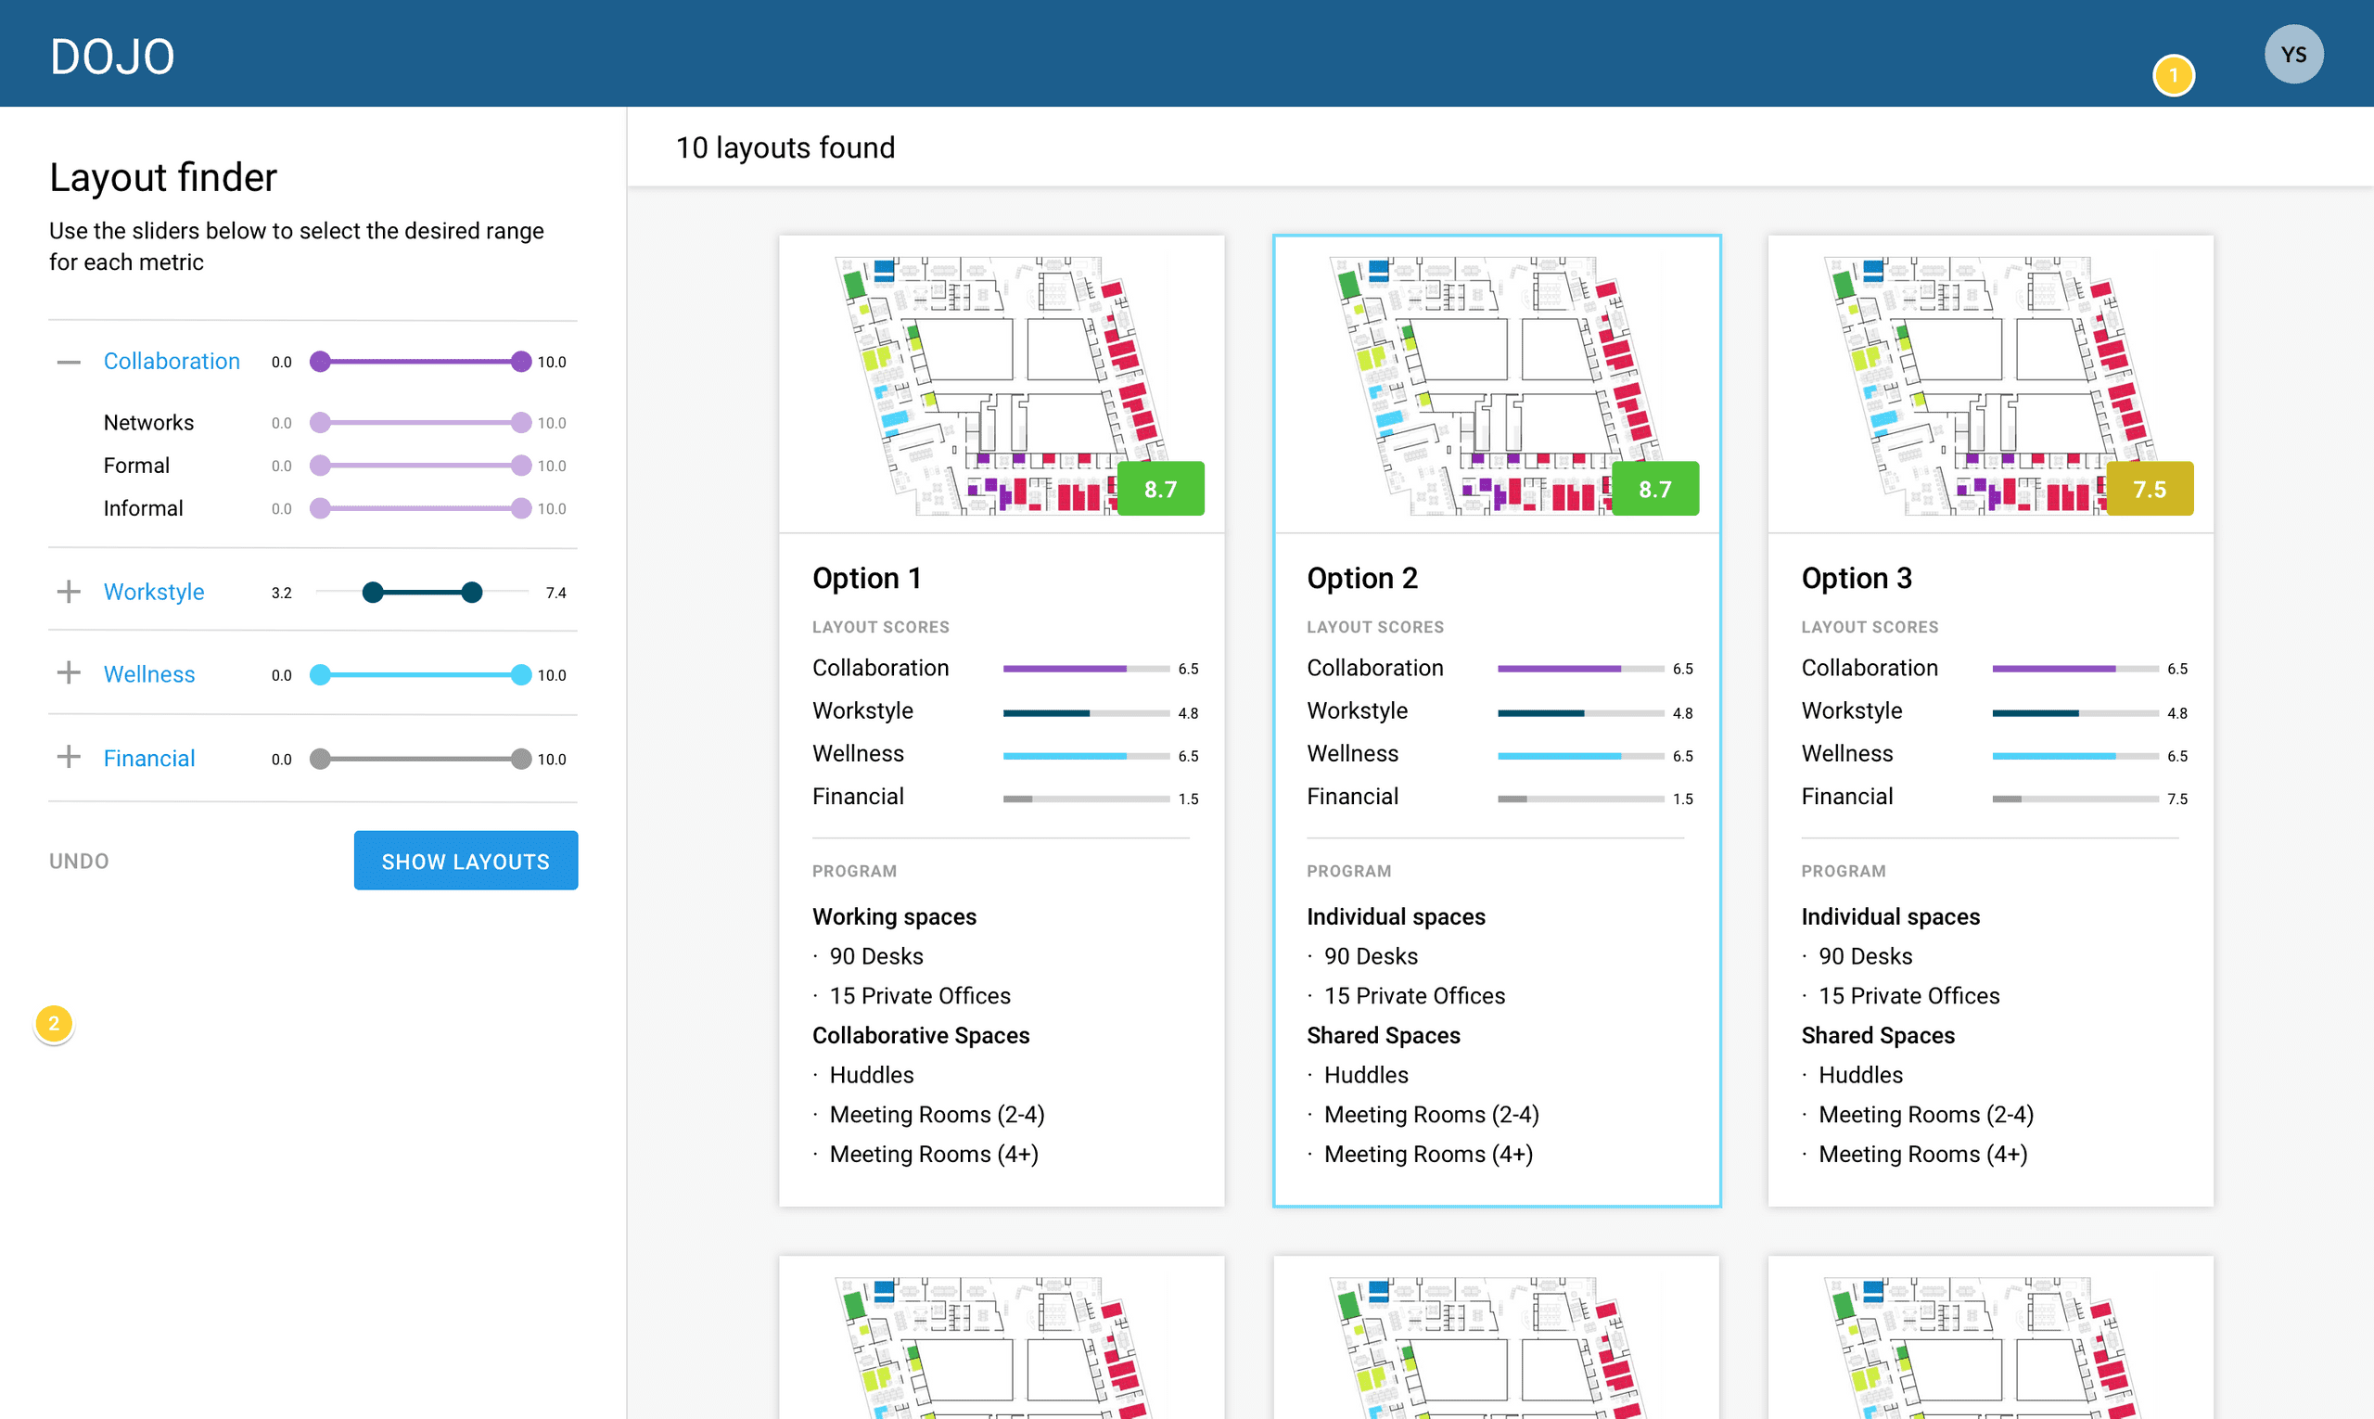2374x1419 pixels.
Task: Click 'Individual spaces' in Option 2
Action: tap(1396, 916)
